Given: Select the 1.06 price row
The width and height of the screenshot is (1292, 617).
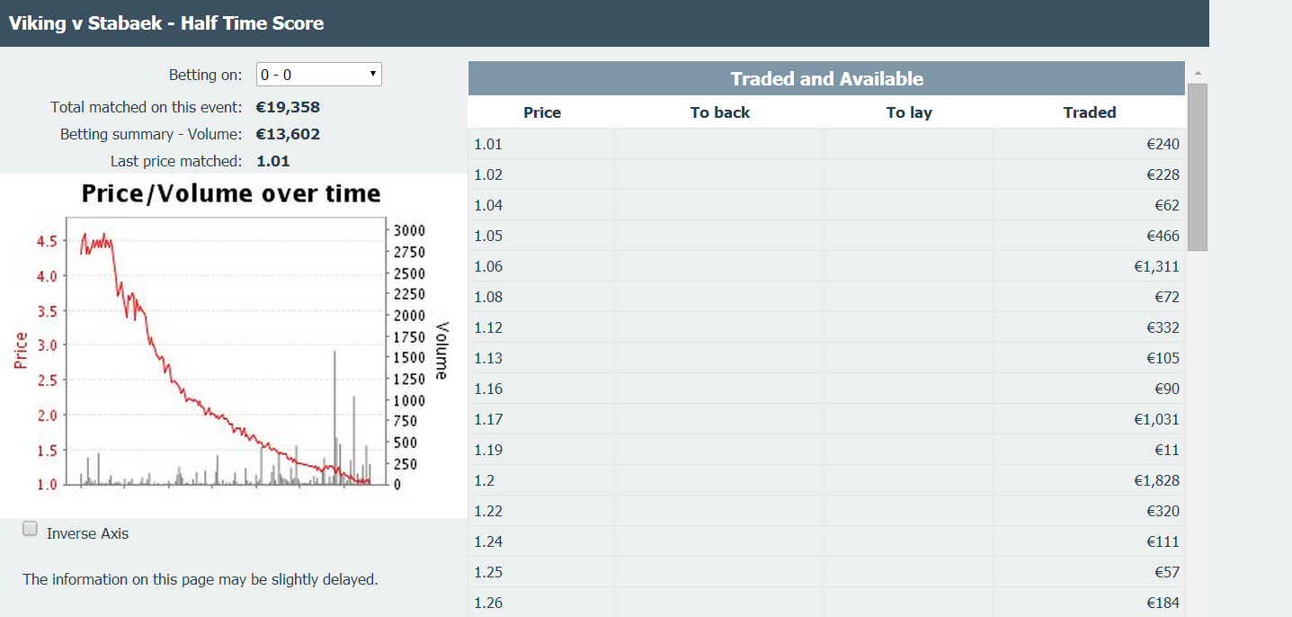Looking at the screenshot, I should click(x=826, y=266).
